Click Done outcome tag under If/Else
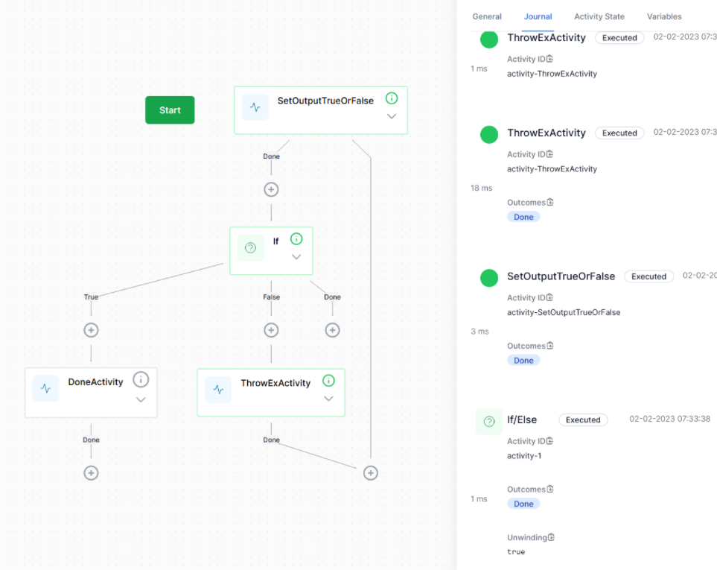Screen dimensions: 717x570 click(x=523, y=504)
